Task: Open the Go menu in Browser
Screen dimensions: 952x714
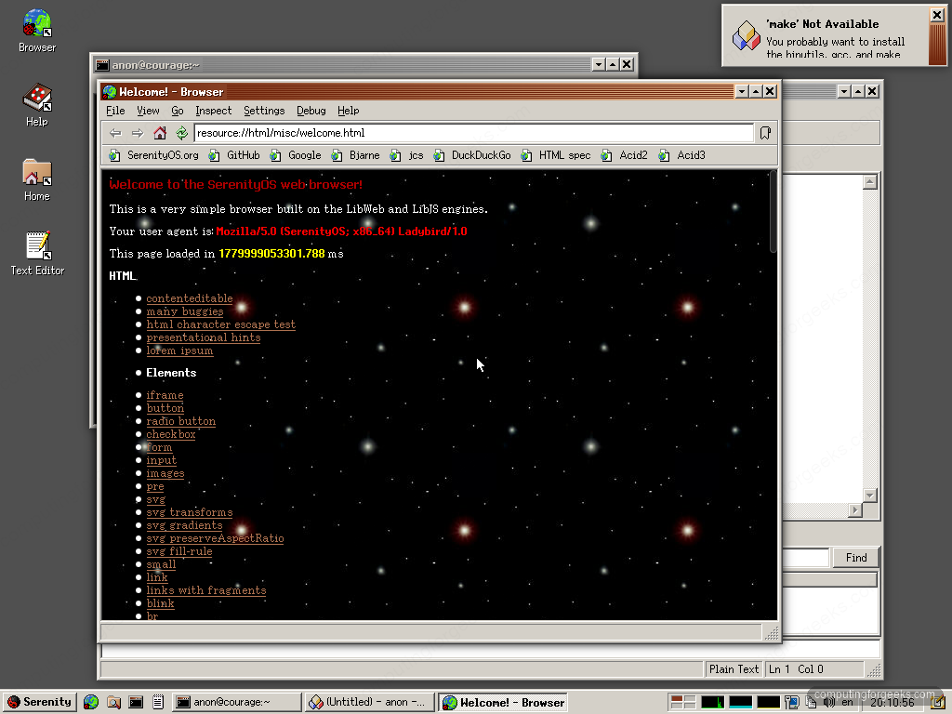Action: pos(178,111)
